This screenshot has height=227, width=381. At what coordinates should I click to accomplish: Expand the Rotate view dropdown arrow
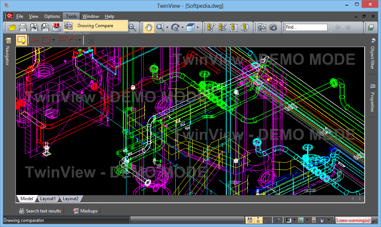click(182, 27)
